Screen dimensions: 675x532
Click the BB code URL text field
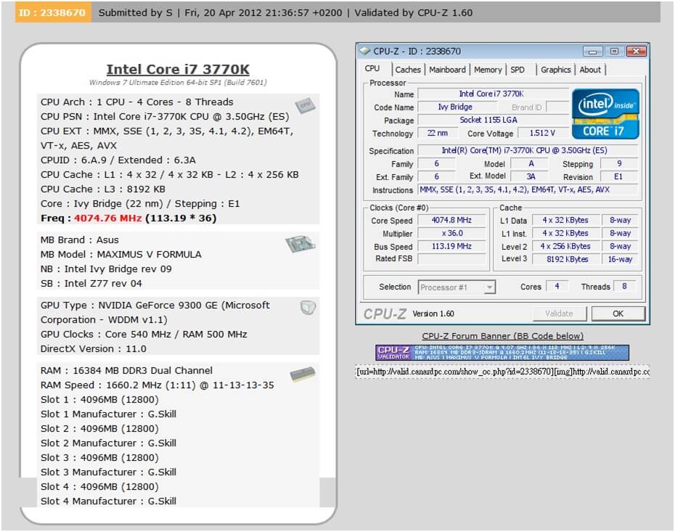[x=502, y=372]
